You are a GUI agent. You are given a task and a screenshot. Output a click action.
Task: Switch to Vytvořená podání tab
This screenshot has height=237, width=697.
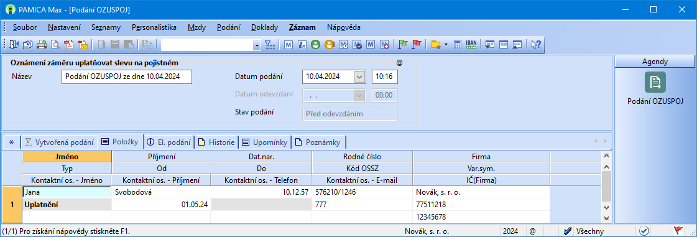tap(59, 142)
